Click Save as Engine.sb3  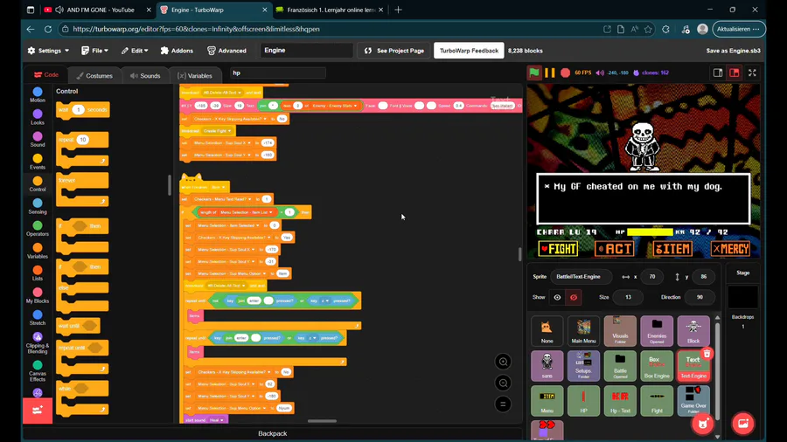(733, 51)
